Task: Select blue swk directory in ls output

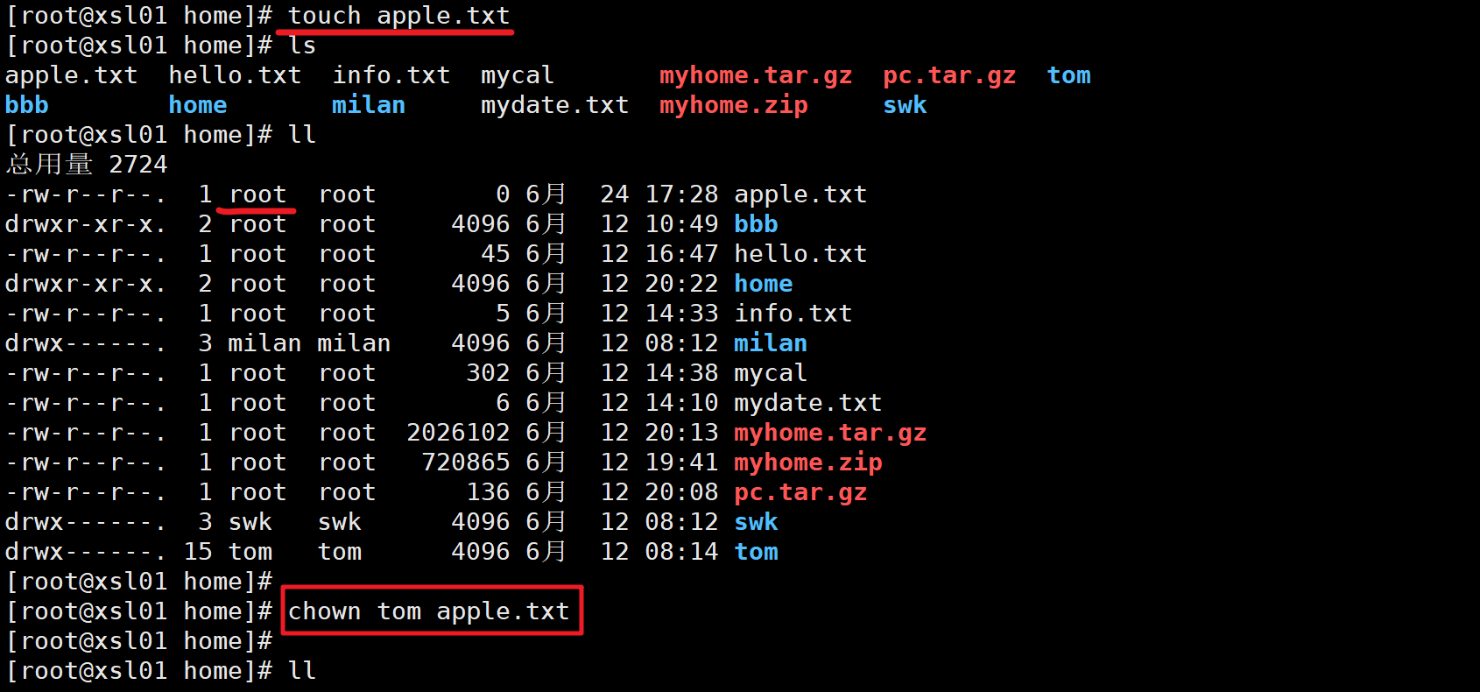Action: (x=905, y=105)
